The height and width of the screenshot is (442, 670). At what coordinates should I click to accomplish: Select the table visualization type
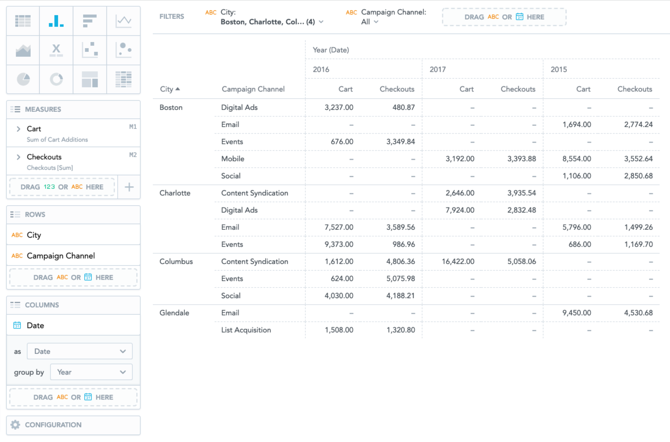(x=23, y=21)
